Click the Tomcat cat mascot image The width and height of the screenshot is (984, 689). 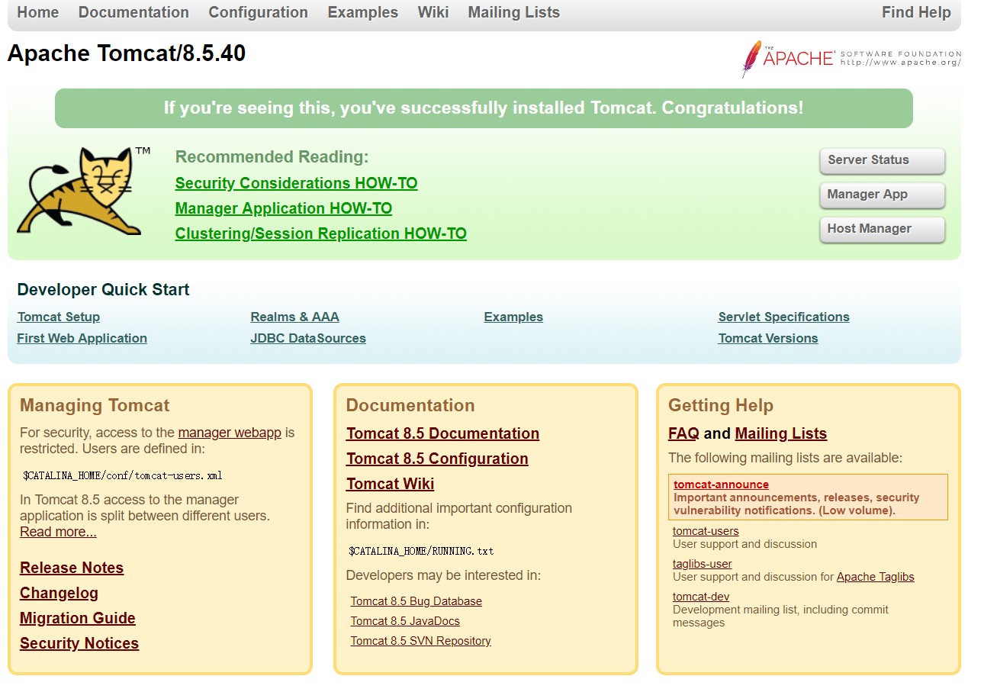click(x=84, y=191)
